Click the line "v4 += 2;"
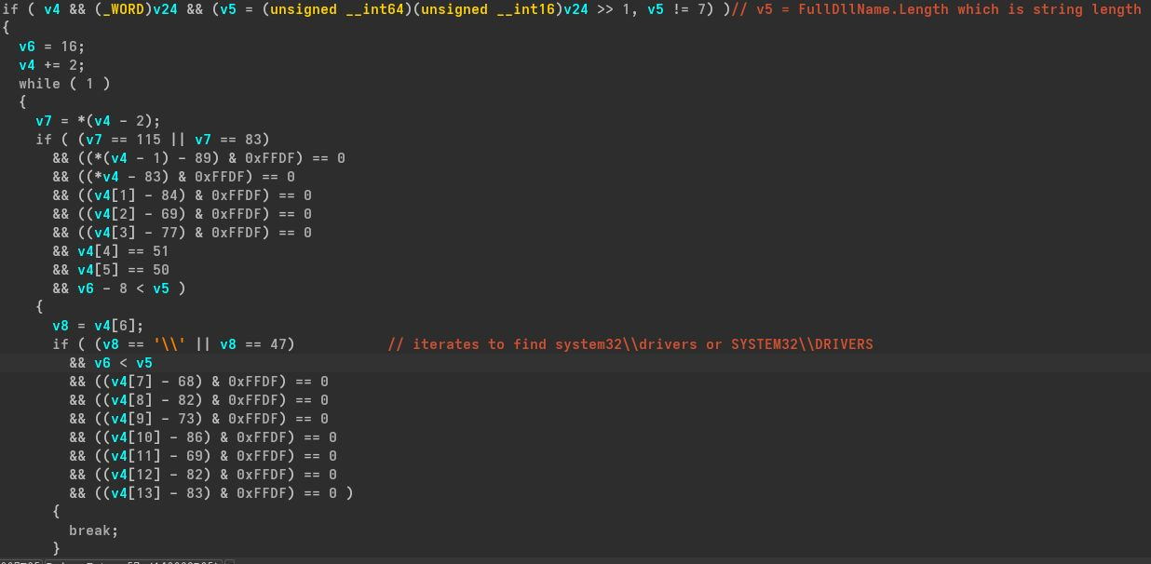This screenshot has width=1151, height=564. click(52, 65)
